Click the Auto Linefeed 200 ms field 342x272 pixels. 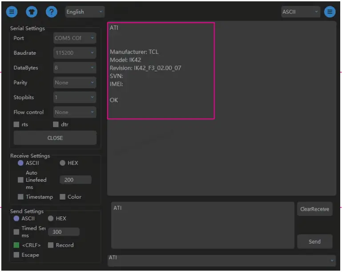click(76, 180)
